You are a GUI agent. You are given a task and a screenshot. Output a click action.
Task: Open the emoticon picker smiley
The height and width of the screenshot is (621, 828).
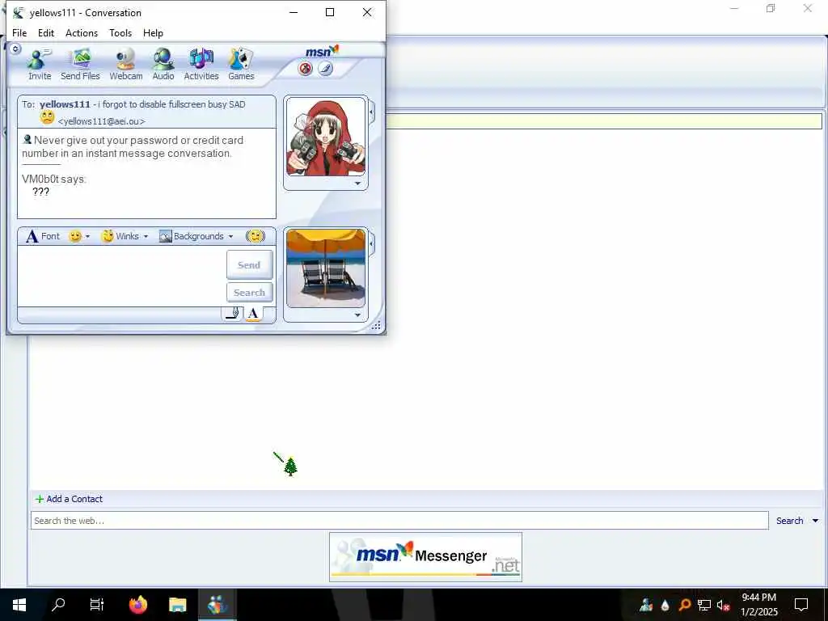point(75,236)
